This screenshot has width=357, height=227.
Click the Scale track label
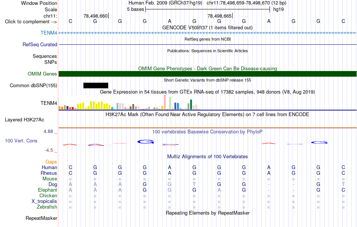(x=51, y=9)
